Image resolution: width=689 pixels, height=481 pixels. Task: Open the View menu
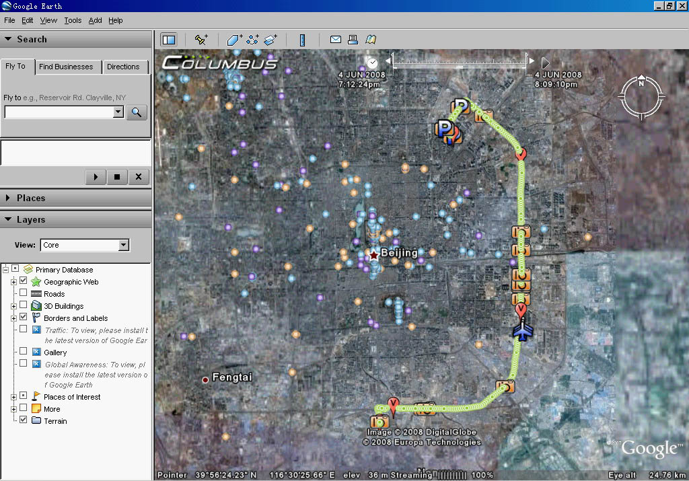(x=48, y=20)
